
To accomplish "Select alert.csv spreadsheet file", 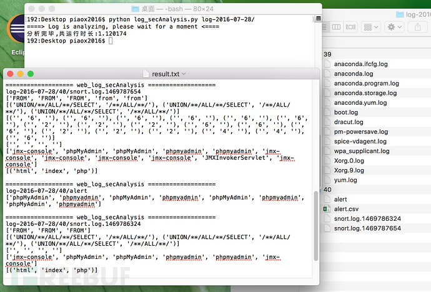I will 346,209.
